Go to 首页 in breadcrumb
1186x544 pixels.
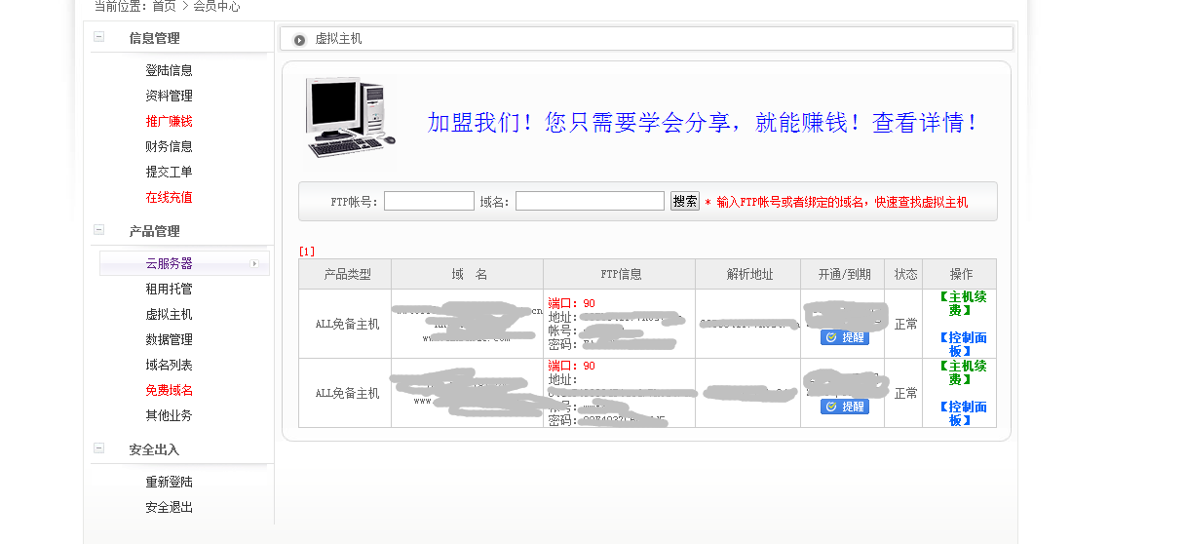pyautogui.click(x=164, y=6)
